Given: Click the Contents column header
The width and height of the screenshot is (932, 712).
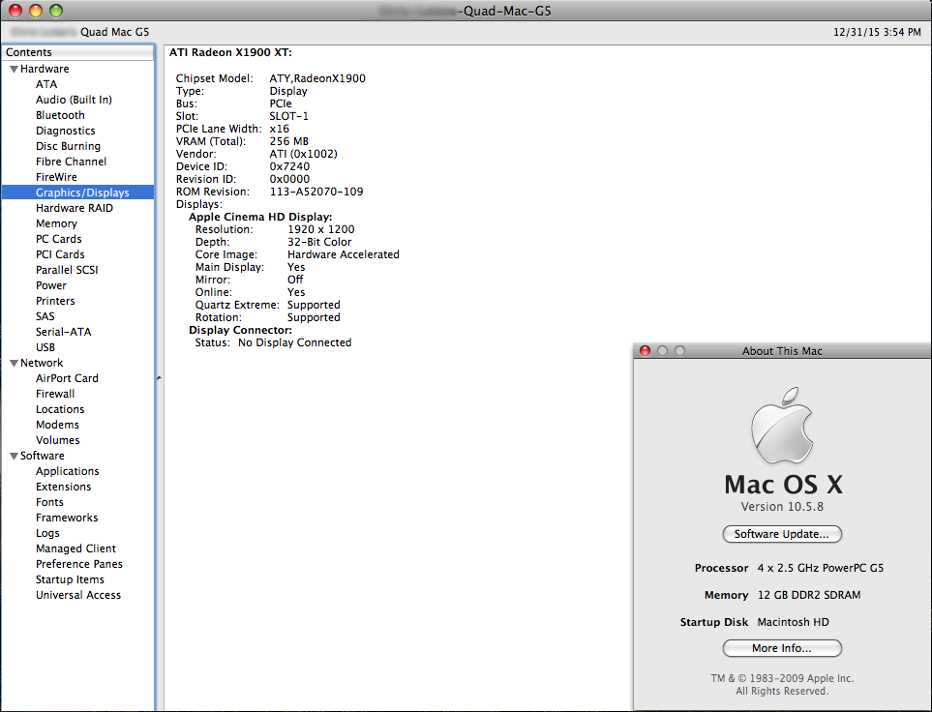Looking at the screenshot, I should click(x=77, y=52).
